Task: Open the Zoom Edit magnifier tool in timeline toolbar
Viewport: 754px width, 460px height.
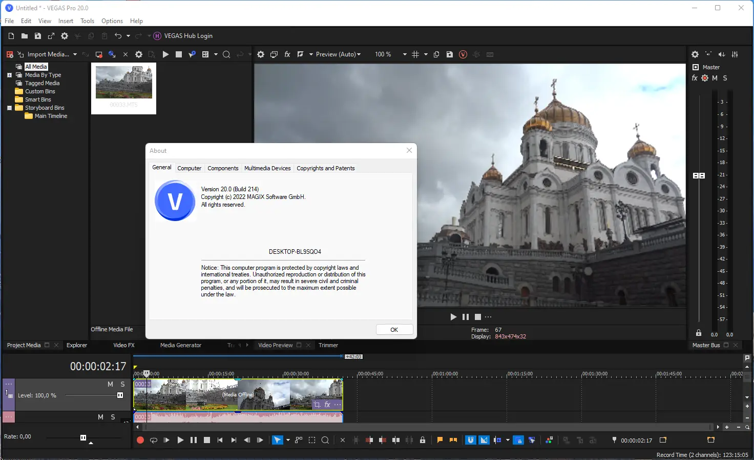Action: (x=325, y=440)
